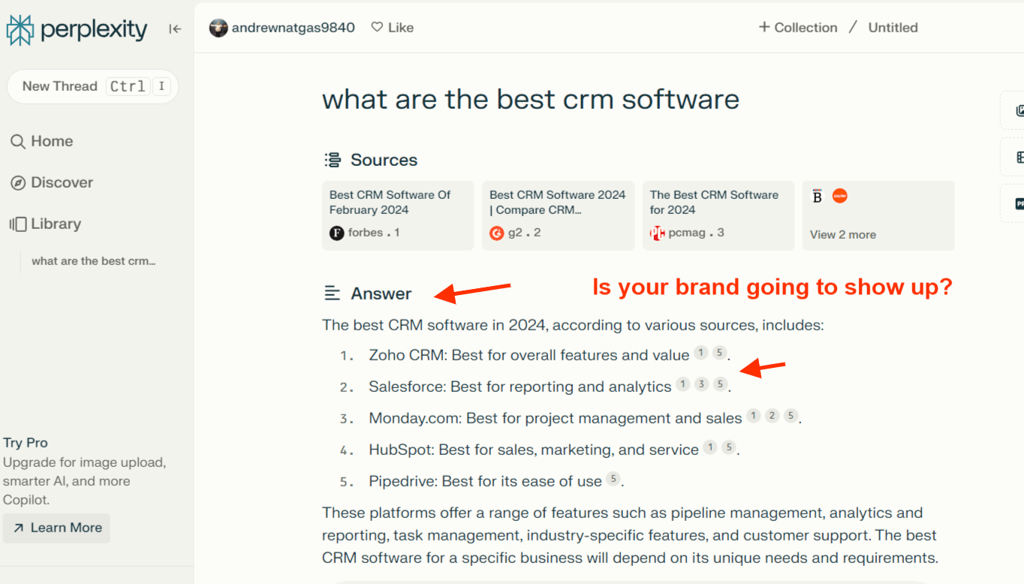Click citation 5 after Pipedrive
The height and width of the screenshot is (584, 1024).
(x=613, y=479)
